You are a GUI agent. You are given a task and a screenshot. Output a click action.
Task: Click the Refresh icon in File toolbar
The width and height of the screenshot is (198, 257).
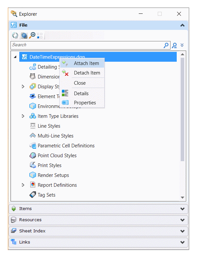[15, 35]
